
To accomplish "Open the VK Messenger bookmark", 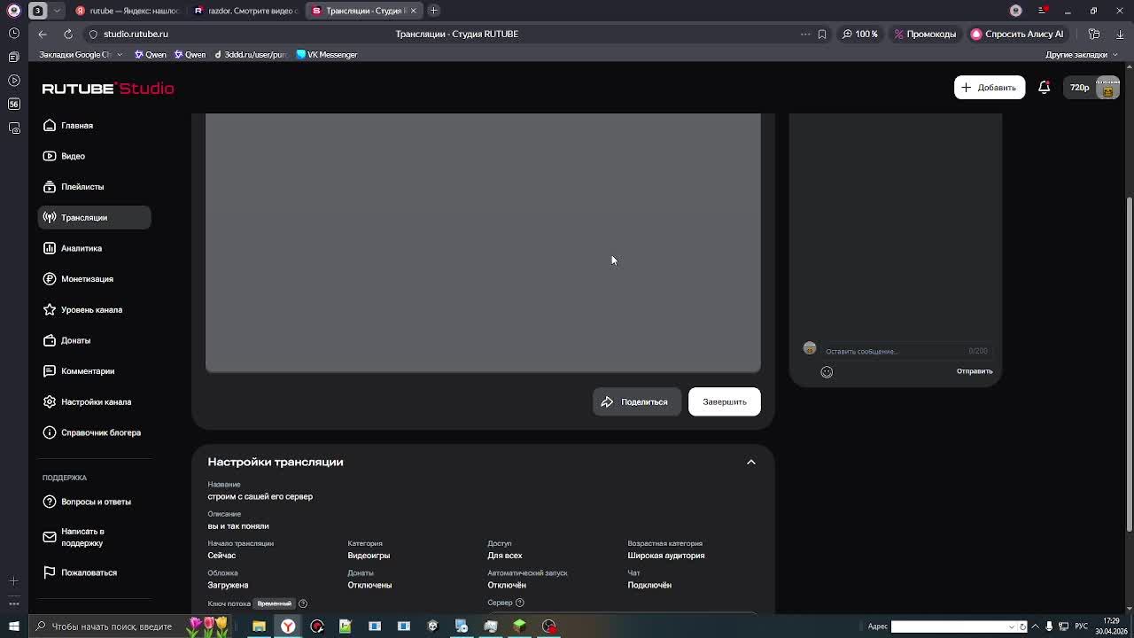I will tap(327, 55).
